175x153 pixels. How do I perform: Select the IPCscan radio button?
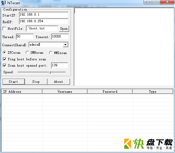pyautogui.click(x=4, y=52)
